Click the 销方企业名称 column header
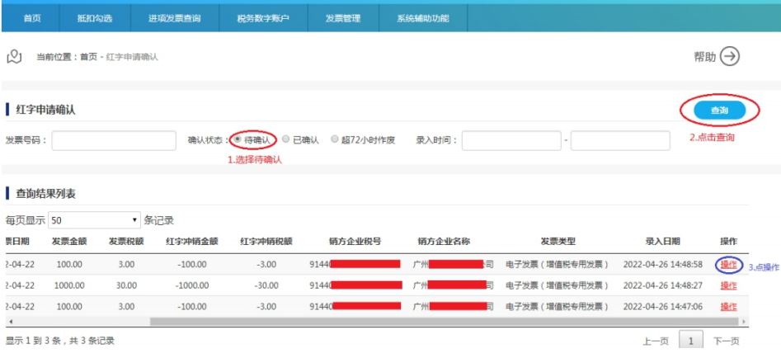The width and height of the screenshot is (781, 353). 444,242
